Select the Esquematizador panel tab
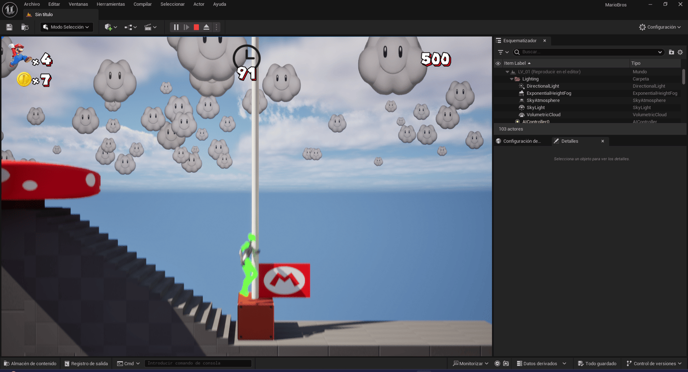 coord(520,41)
